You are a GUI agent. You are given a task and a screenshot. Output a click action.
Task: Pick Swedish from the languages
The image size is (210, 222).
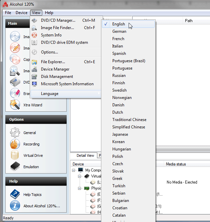pos(128,90)
